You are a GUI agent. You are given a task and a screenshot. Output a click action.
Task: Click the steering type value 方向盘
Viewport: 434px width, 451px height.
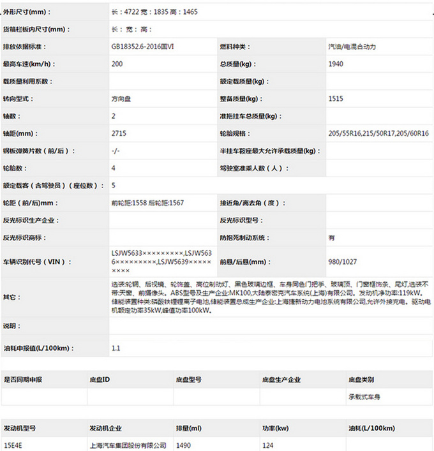coord(121,99)
